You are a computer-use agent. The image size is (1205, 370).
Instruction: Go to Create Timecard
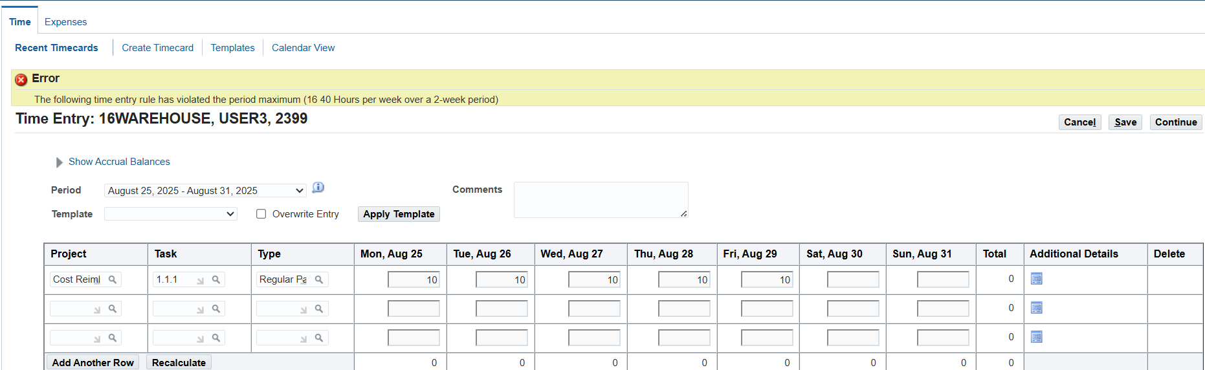coord(157,48)
